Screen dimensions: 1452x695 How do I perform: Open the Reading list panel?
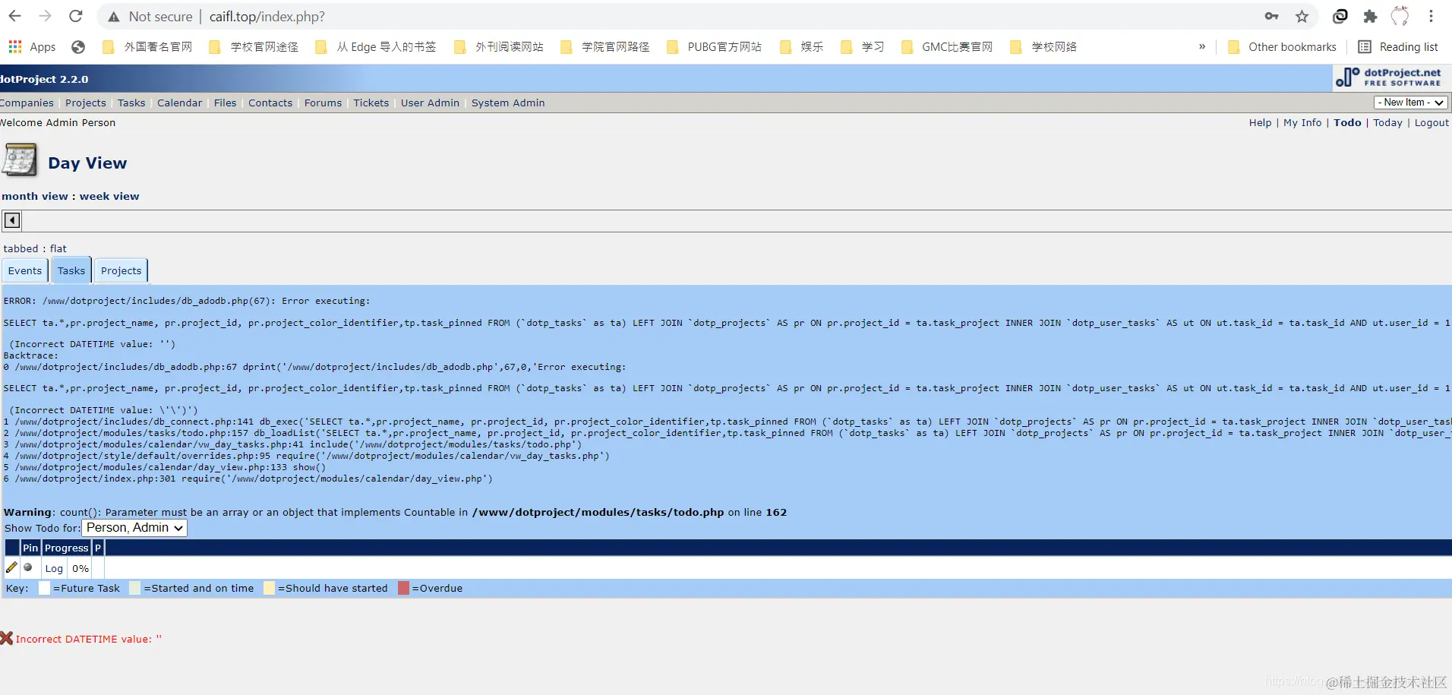[x=1398, y=47]
